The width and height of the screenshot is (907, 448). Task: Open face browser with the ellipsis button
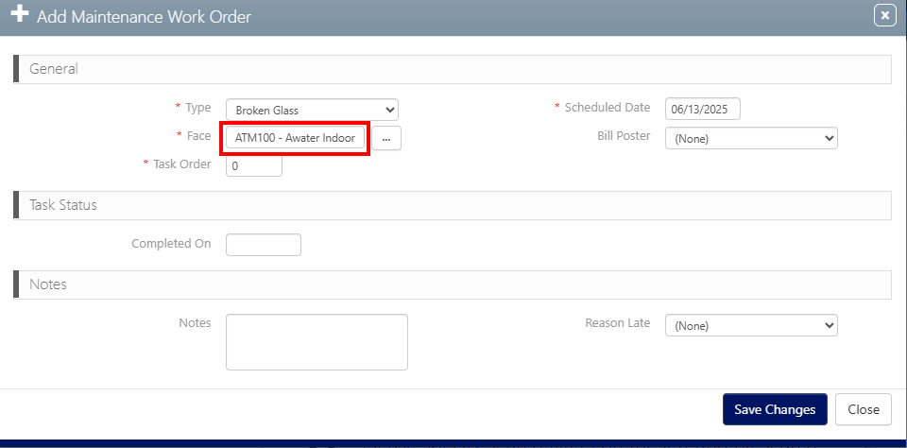point(386,138)
